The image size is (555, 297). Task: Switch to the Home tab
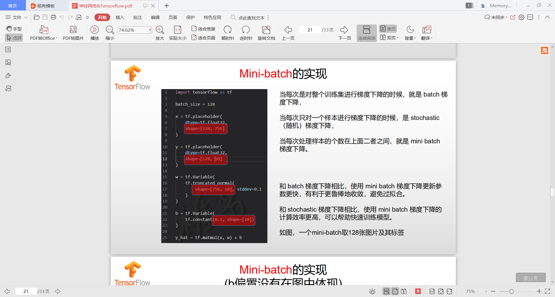click(x=12, y=5)
